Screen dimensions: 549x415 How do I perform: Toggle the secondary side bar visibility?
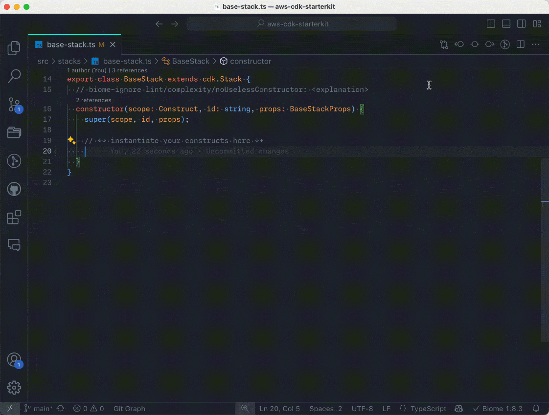coord(522,24)
